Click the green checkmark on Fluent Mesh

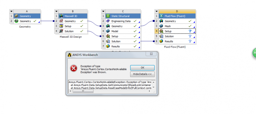(x=190, y=26)
